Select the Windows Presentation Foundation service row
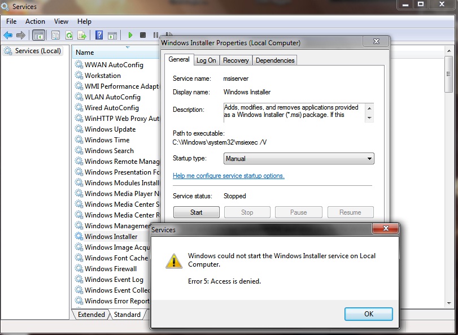Image resolution: width=458 pixels, height=335 pixels. [116, 172]
